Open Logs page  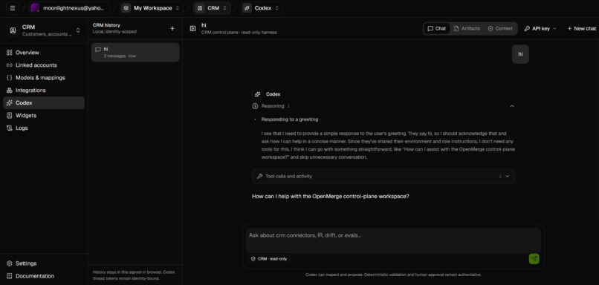44,128
